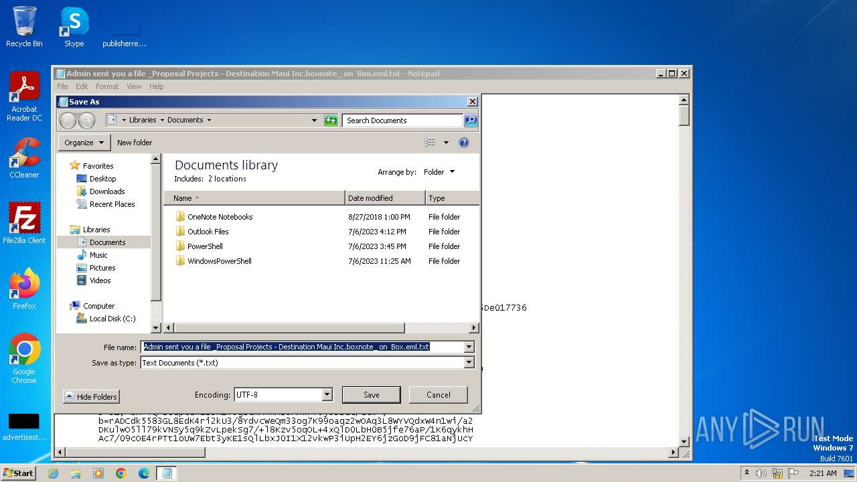This screenshot has height=482, width=857.
Task: Open the views options dropdown arrow
Action: point(446,143)
